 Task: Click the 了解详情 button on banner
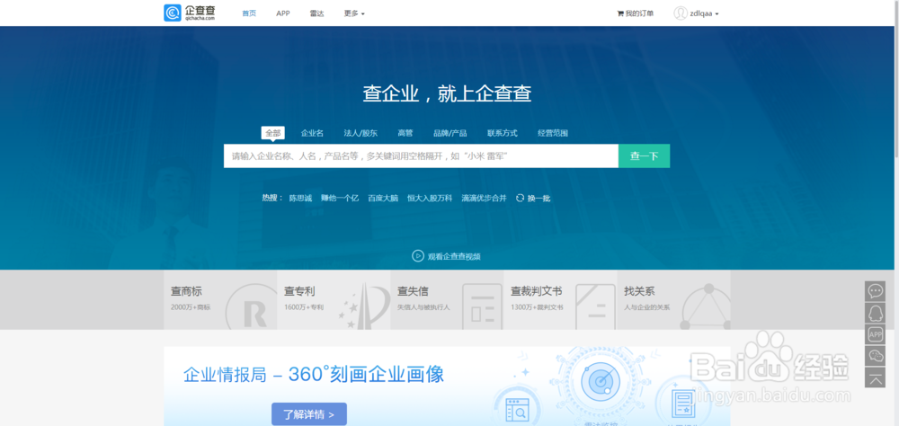[309, 413]
